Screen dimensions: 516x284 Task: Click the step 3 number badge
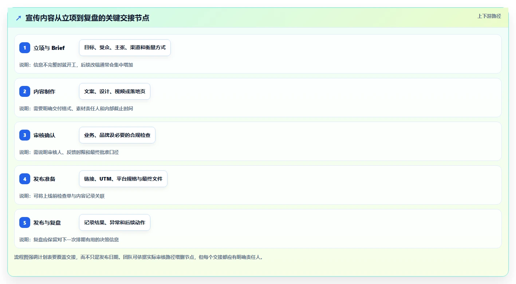click(x=25, y=135)
